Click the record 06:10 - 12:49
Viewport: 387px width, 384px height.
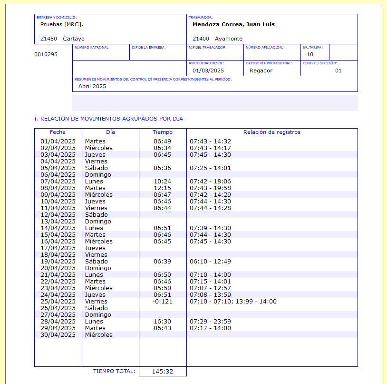[210, 262]
